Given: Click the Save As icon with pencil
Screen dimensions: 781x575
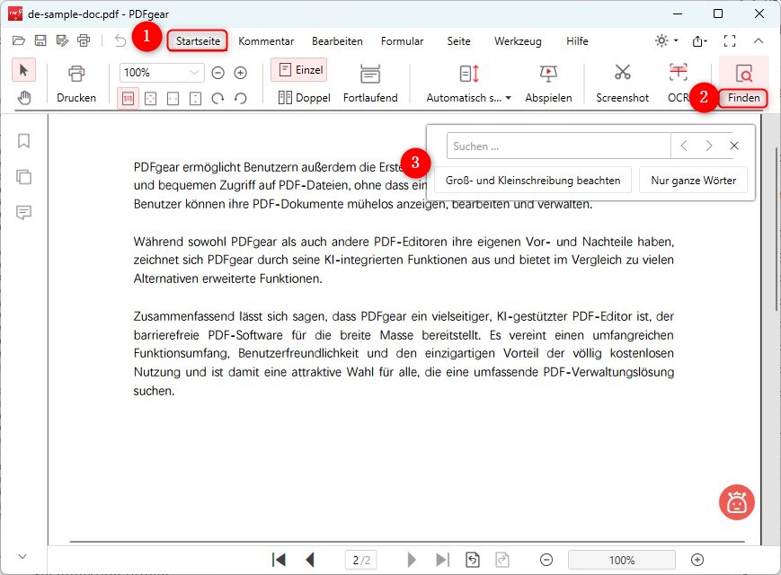Looking at the screenshot, I should pos(62,40).
